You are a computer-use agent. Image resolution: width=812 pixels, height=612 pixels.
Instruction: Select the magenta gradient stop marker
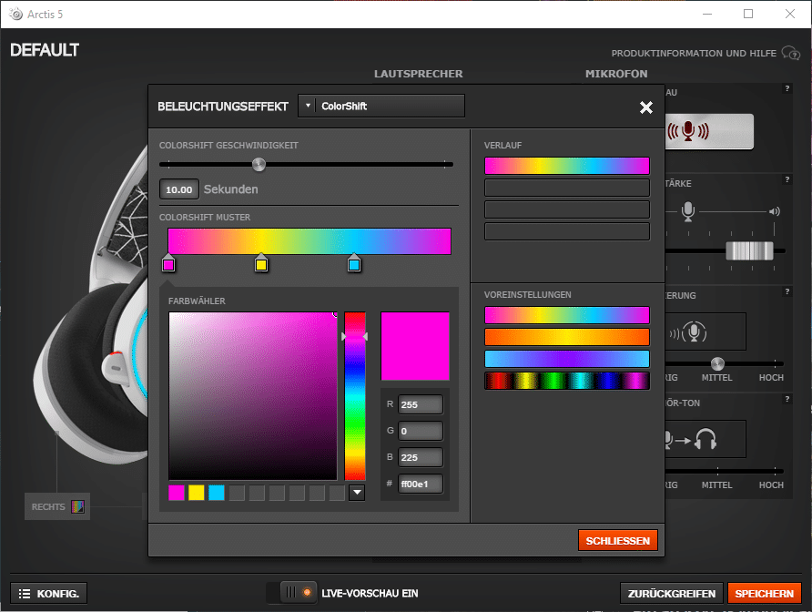click(168, 264)
